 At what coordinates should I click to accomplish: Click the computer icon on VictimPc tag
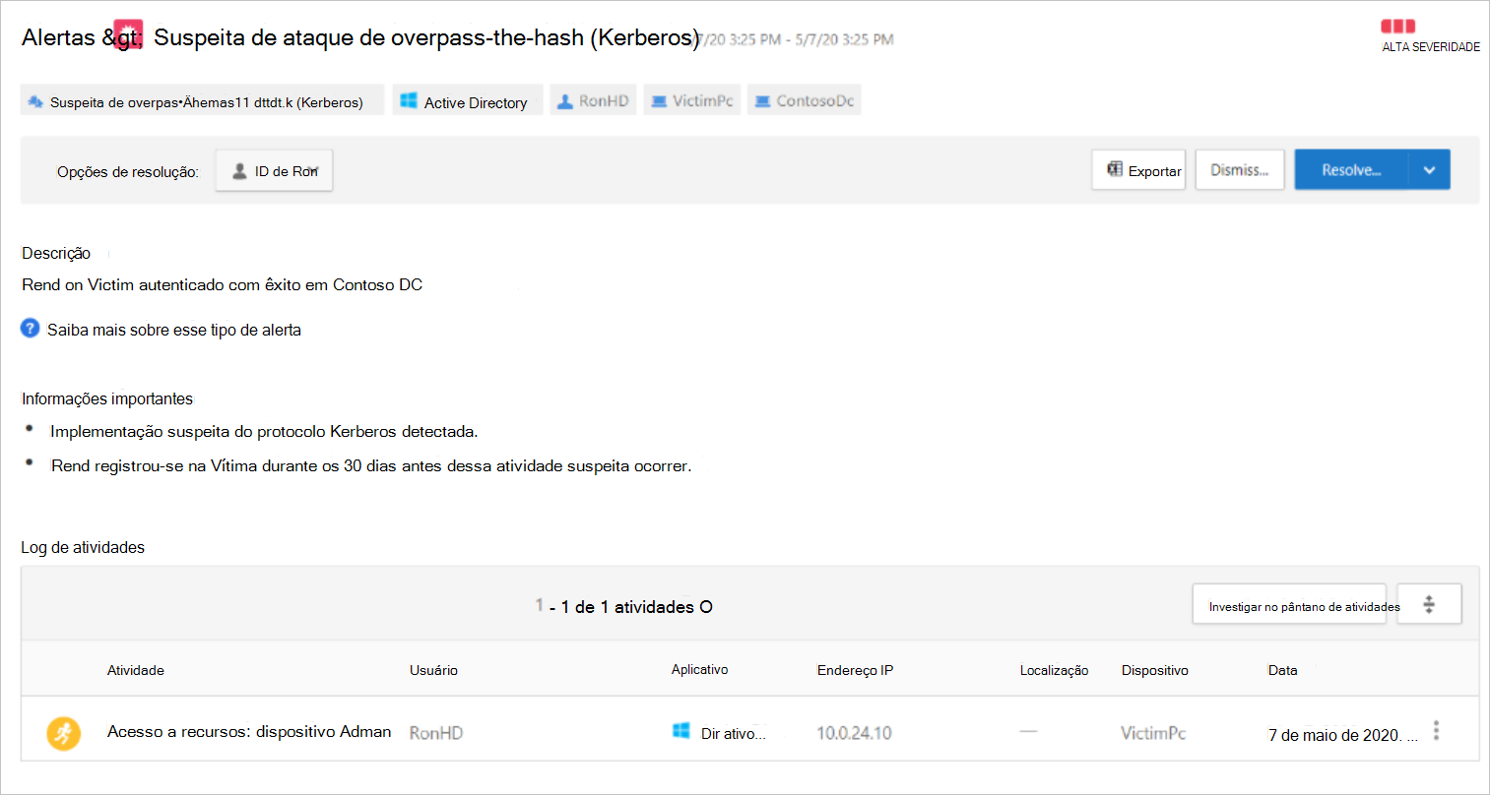659,101
